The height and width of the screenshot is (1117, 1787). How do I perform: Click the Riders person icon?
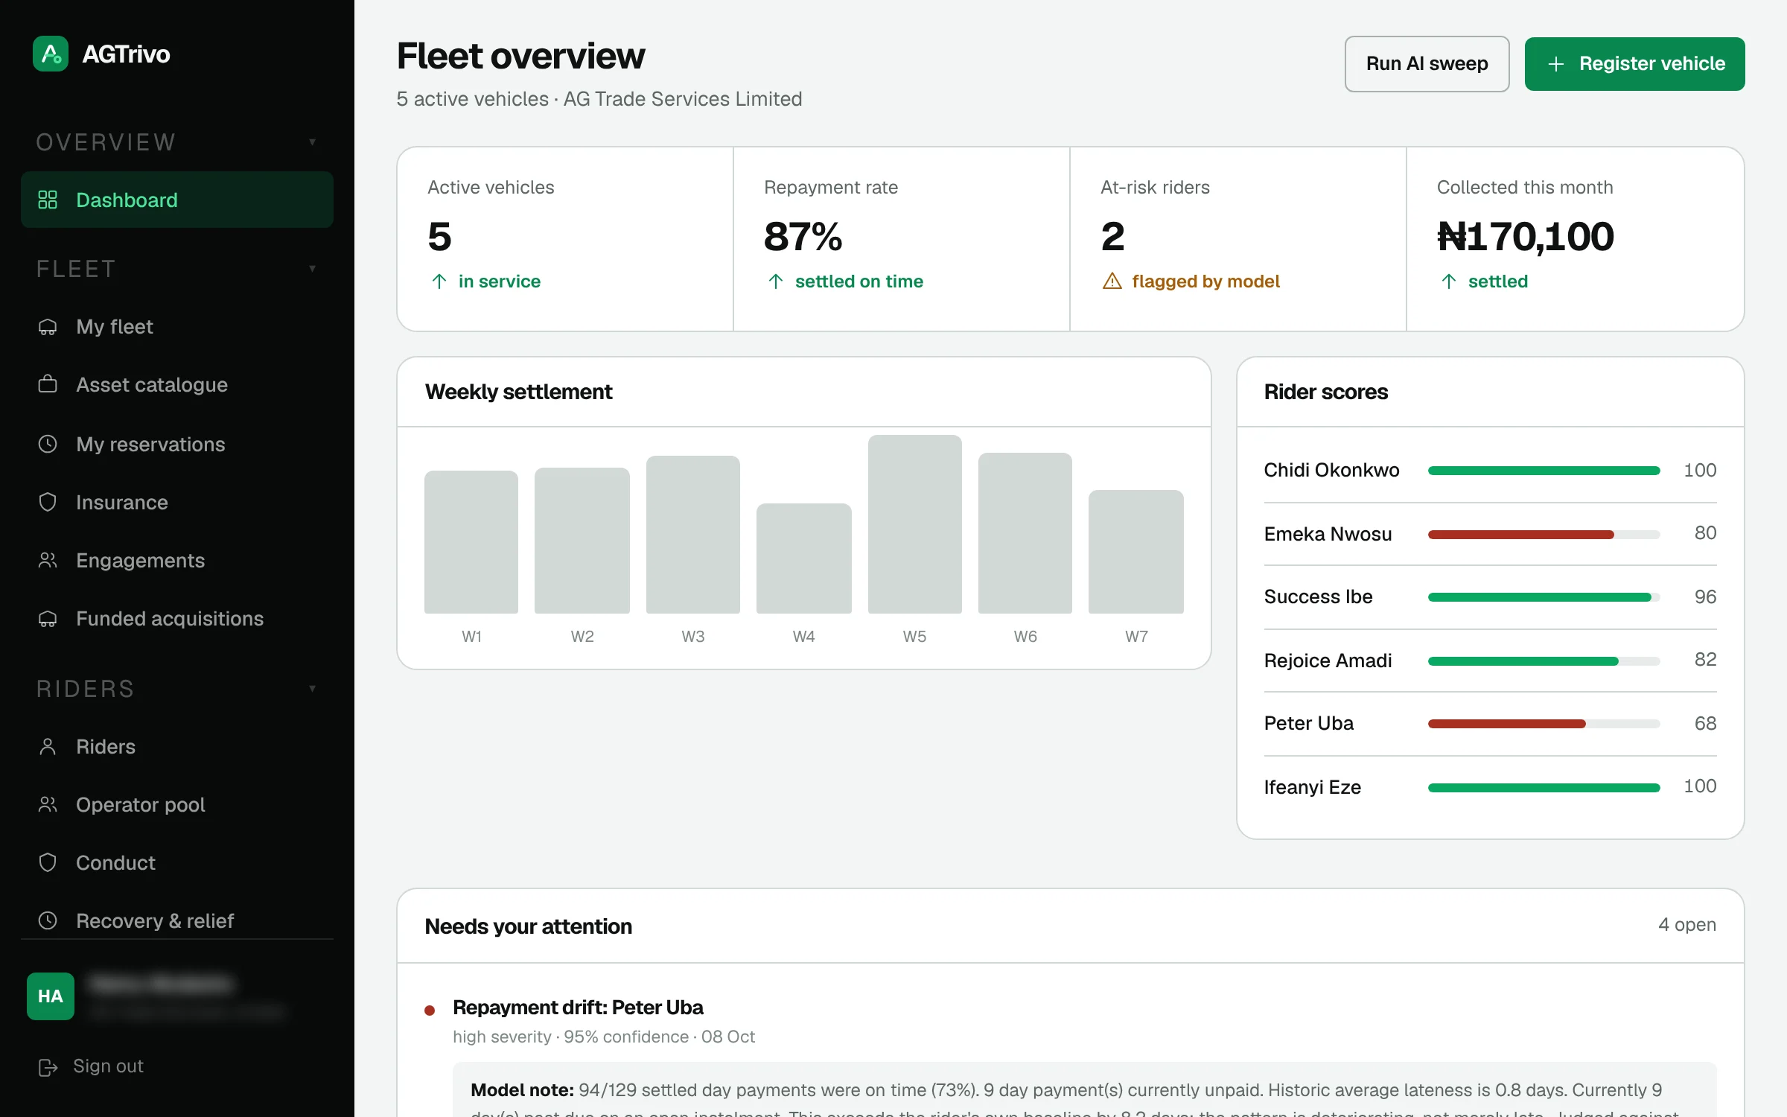pos(48,747)
